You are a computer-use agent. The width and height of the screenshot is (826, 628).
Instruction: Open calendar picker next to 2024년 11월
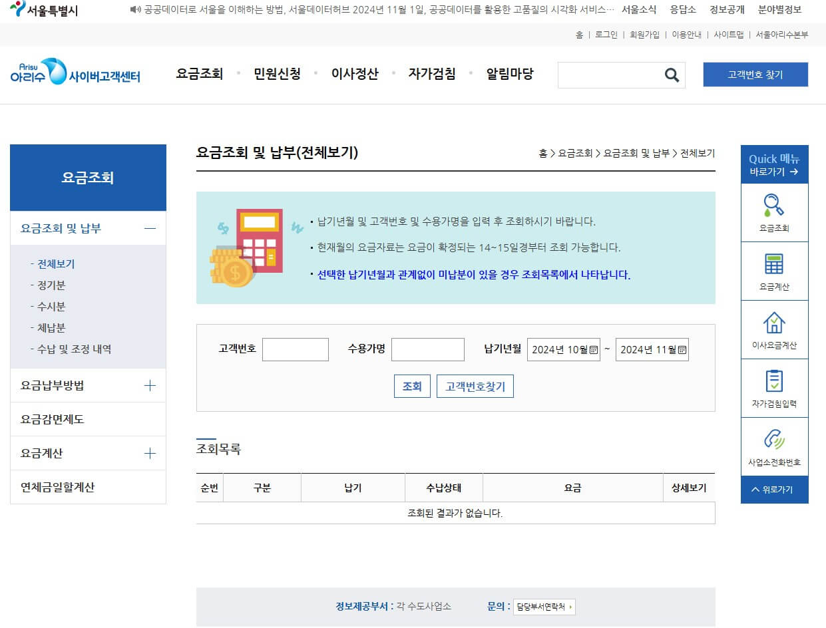coord(680,349)
